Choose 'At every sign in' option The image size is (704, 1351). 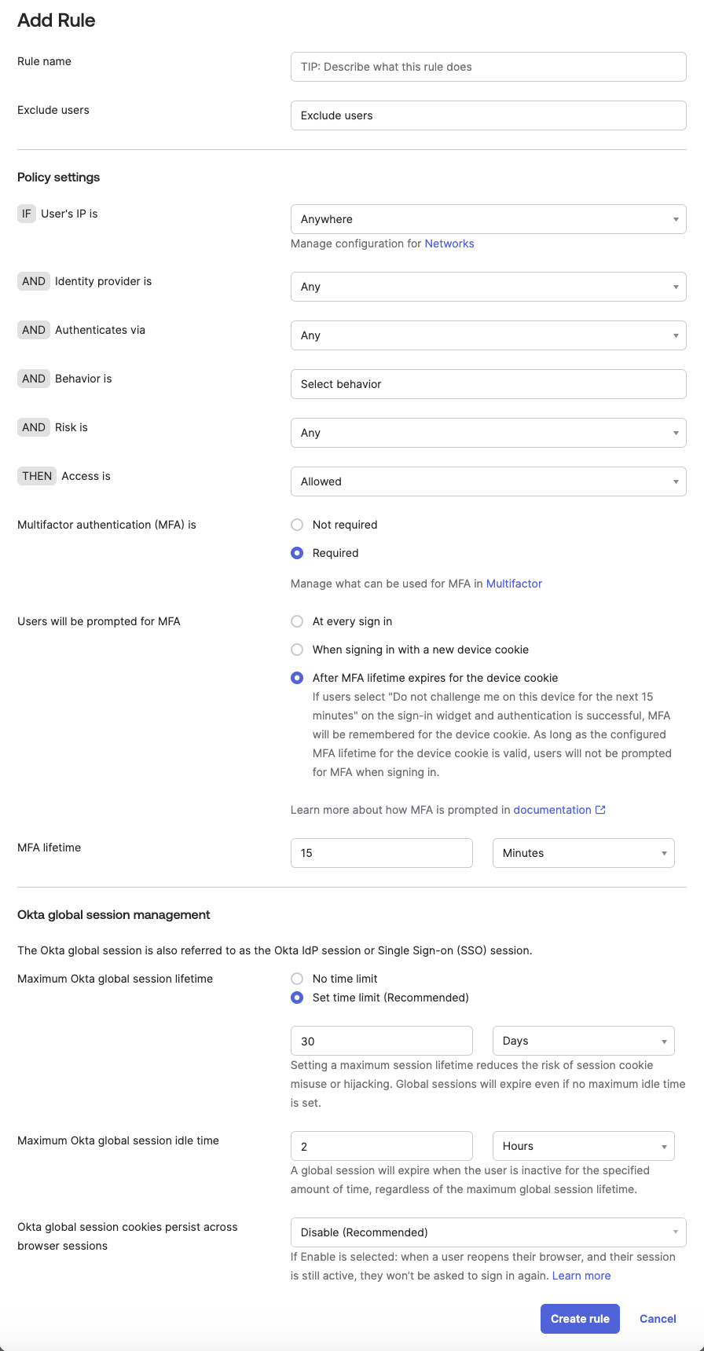pyautogui.click(x=297, y=621)
